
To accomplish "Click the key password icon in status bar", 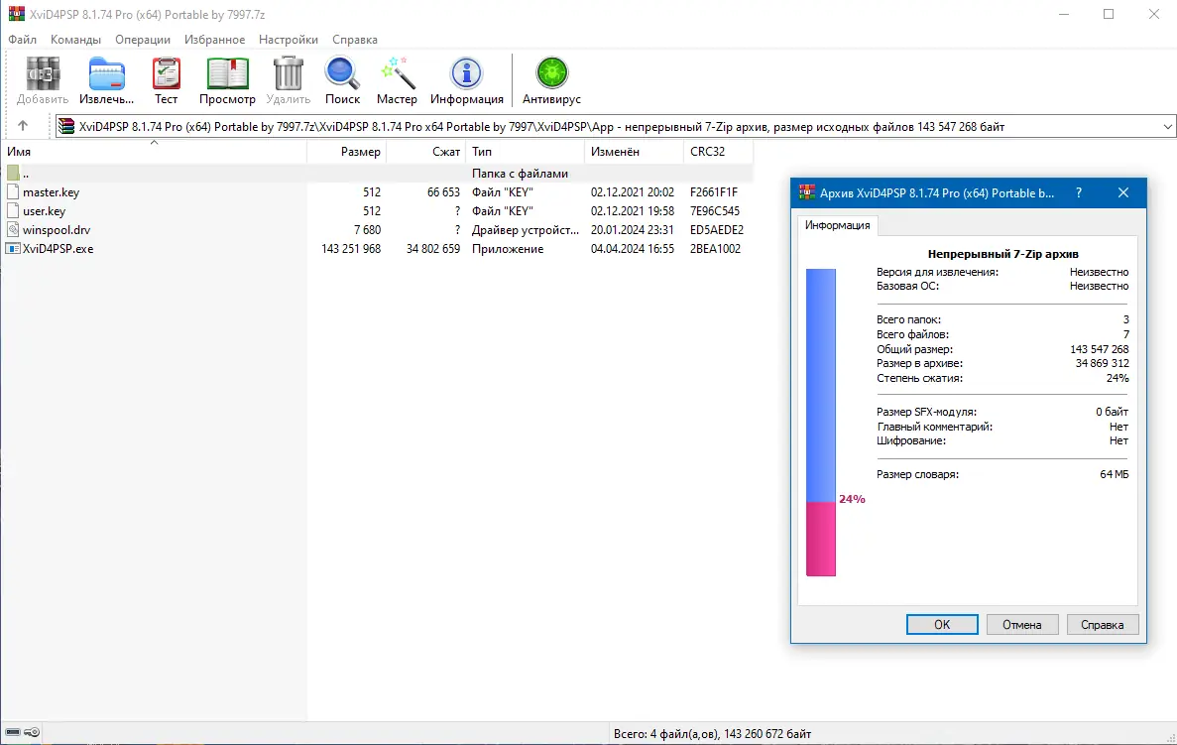I will coord(32,732).
